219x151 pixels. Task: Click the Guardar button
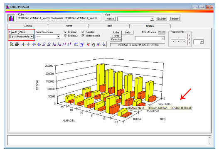(162, 19)
